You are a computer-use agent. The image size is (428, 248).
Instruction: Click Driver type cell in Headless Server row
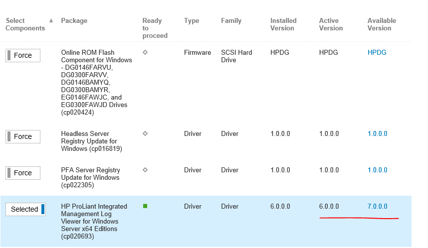click(x=193, y=134)
